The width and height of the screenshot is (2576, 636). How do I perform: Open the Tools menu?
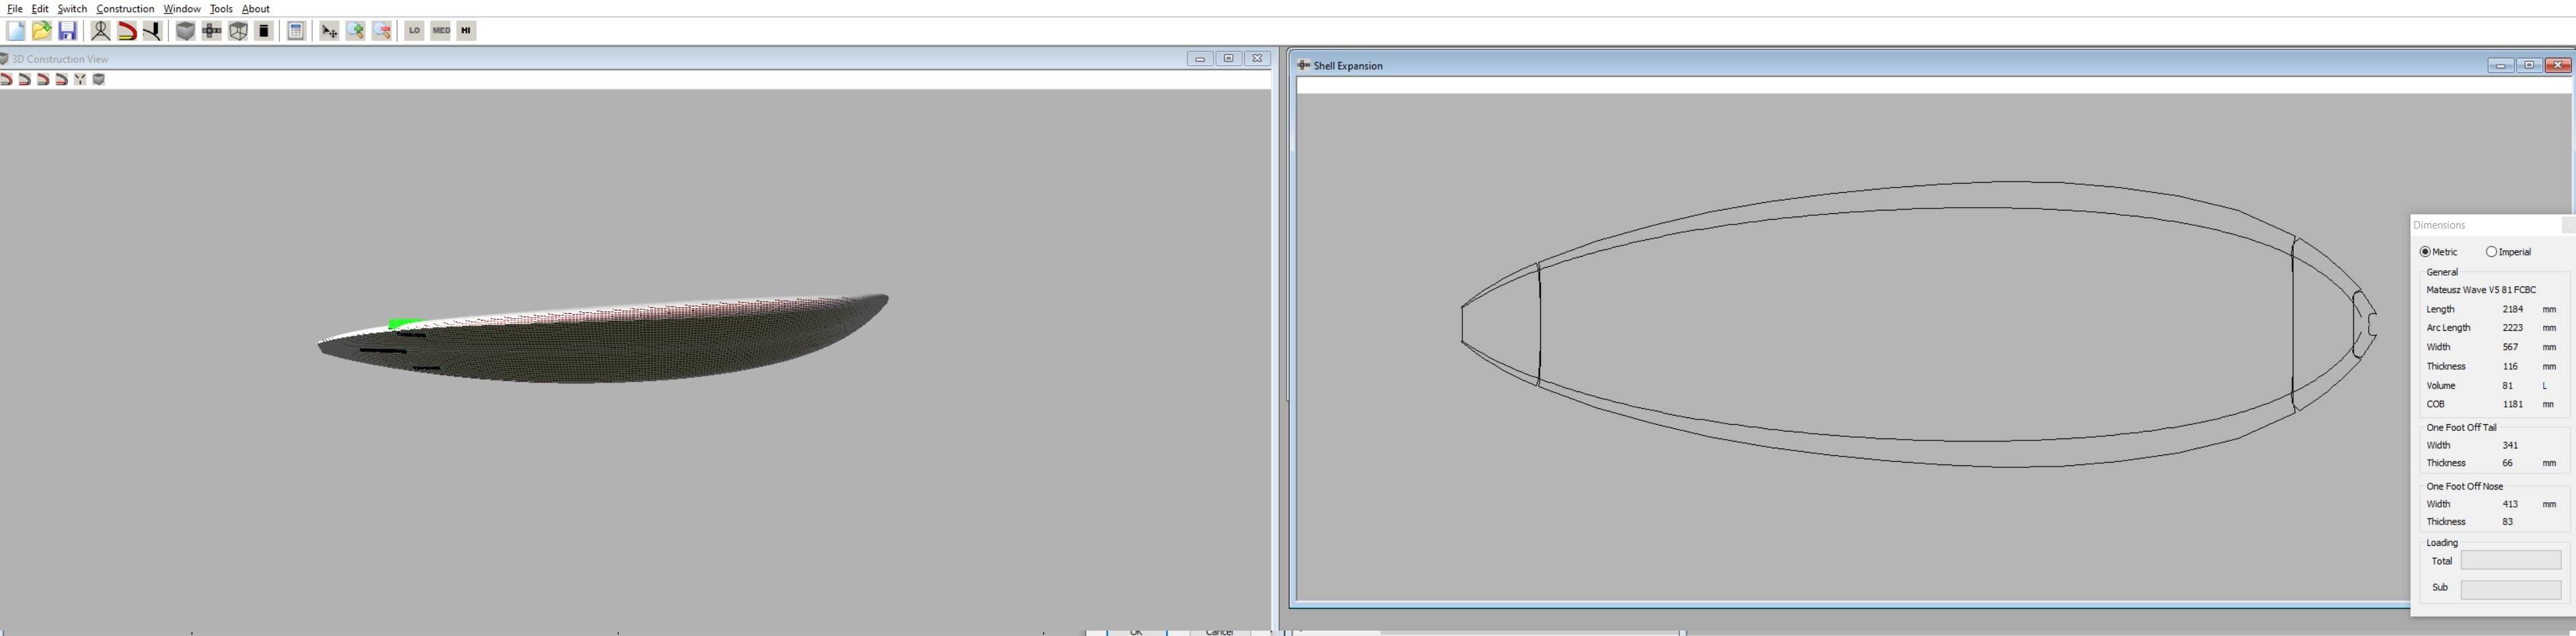tap(221, 9)
